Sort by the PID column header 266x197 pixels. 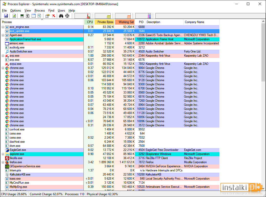(x=140, y=22)
